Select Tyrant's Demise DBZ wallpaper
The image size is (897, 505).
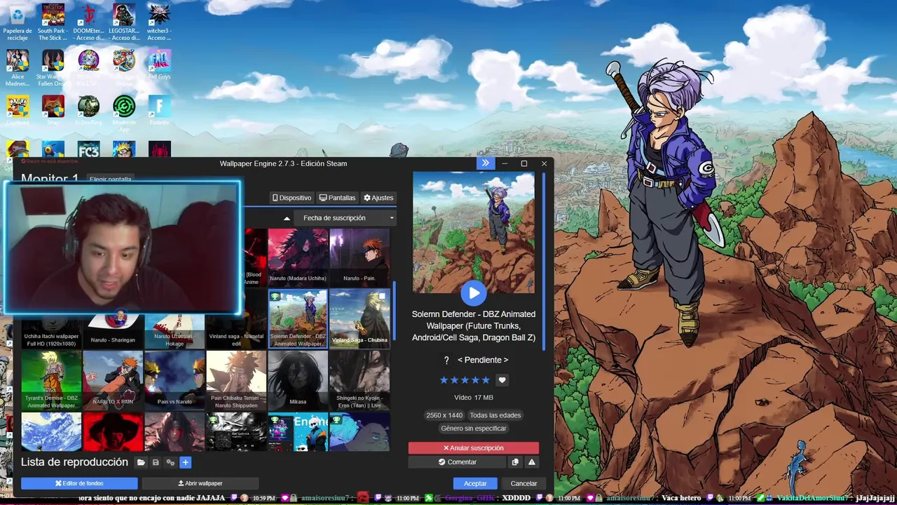tap(51, 380)
